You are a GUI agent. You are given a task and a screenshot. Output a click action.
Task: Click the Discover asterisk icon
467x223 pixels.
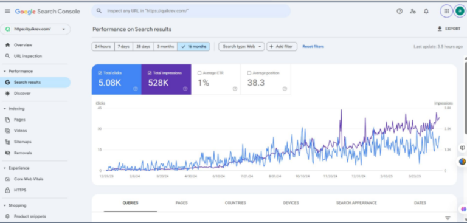click(8, 94)
